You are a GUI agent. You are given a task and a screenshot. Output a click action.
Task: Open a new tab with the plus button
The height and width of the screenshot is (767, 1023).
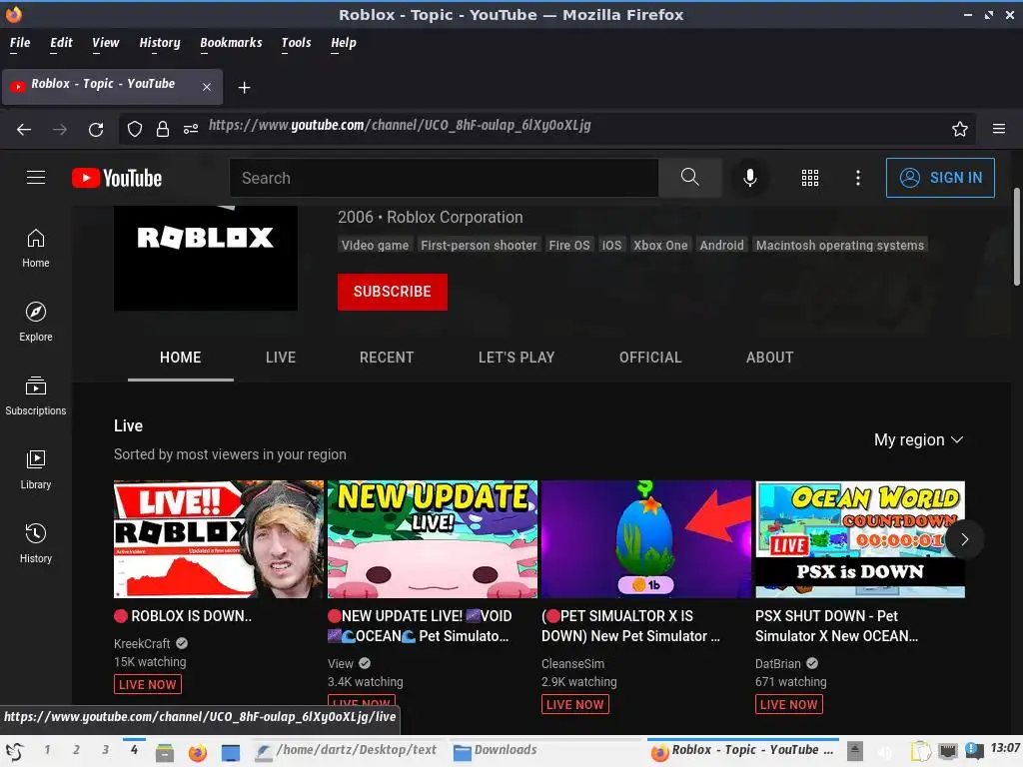[244, 88]
